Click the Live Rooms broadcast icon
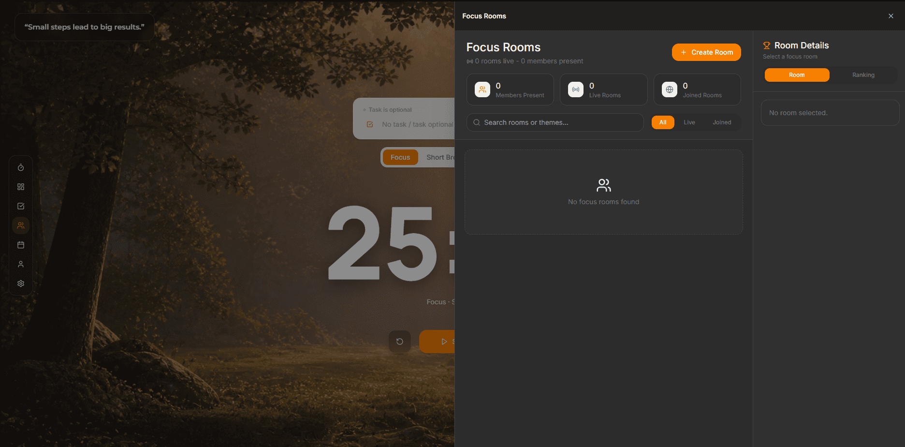Image resolution: width=905 pixels, height=447 pixels. 576,89
